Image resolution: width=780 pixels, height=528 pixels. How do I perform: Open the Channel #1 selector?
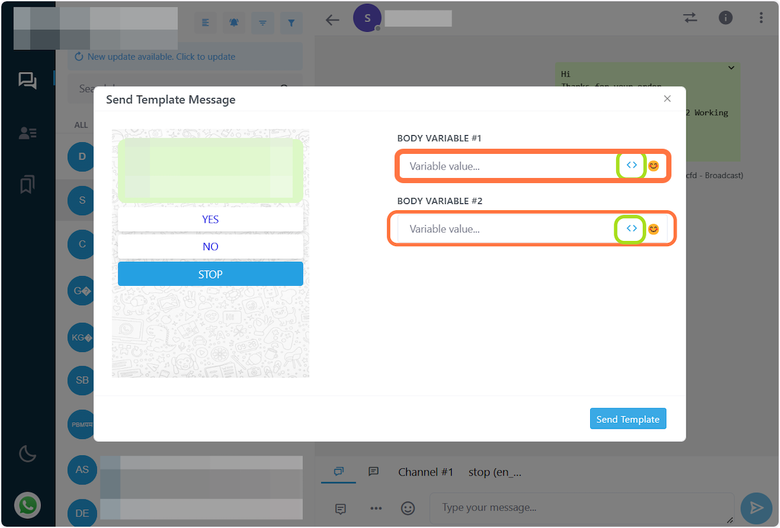point(426,472)
